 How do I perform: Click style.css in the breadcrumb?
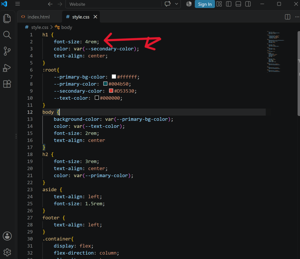click(x=40, y=27)
